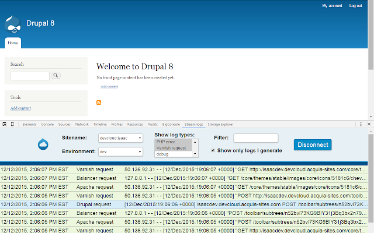Open the orange RSS feed icon

(x=99, y=103)
